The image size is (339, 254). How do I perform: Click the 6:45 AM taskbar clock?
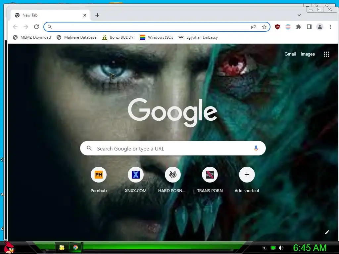click(x=310, y=248)
